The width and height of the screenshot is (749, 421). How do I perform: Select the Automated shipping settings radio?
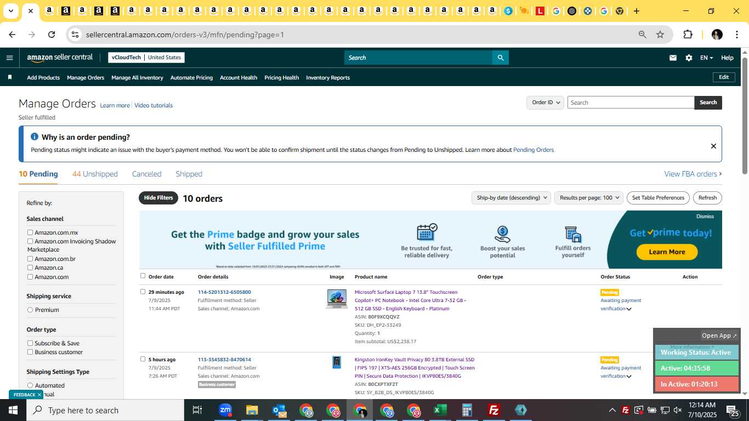coord(30,385)
